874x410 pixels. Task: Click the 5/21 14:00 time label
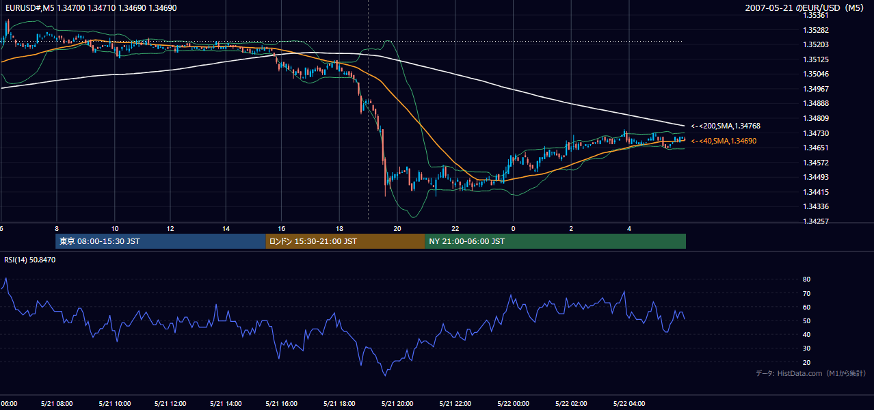click(227, 404)
